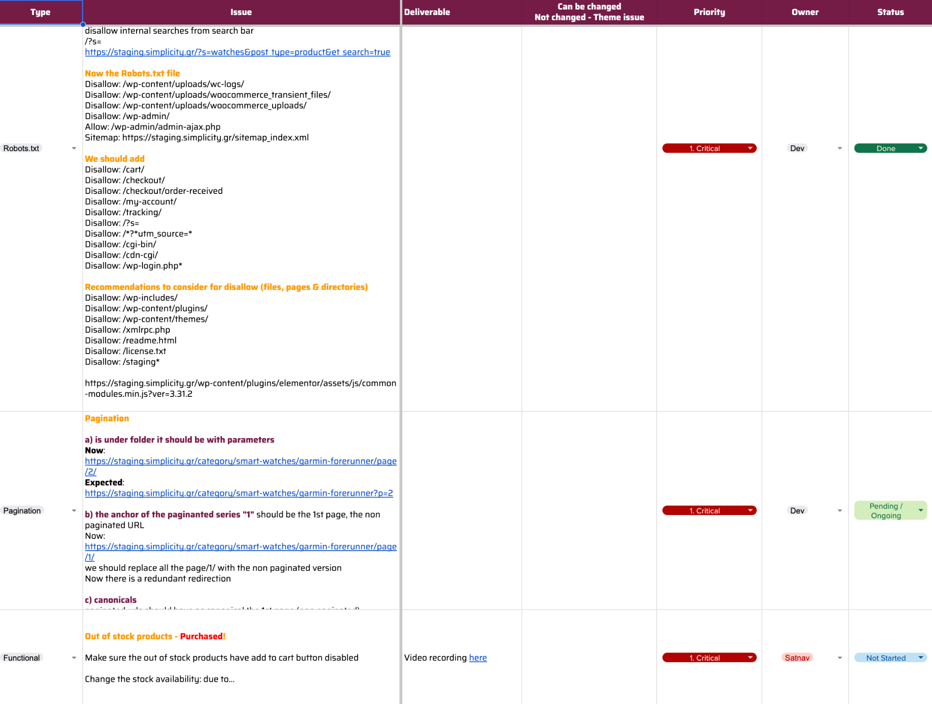The height and width of the screenshot is (704, 932).
Task: Click 'Allow: /wp-admin/admin-ajax.php' line
Action: tap(152, 127)
